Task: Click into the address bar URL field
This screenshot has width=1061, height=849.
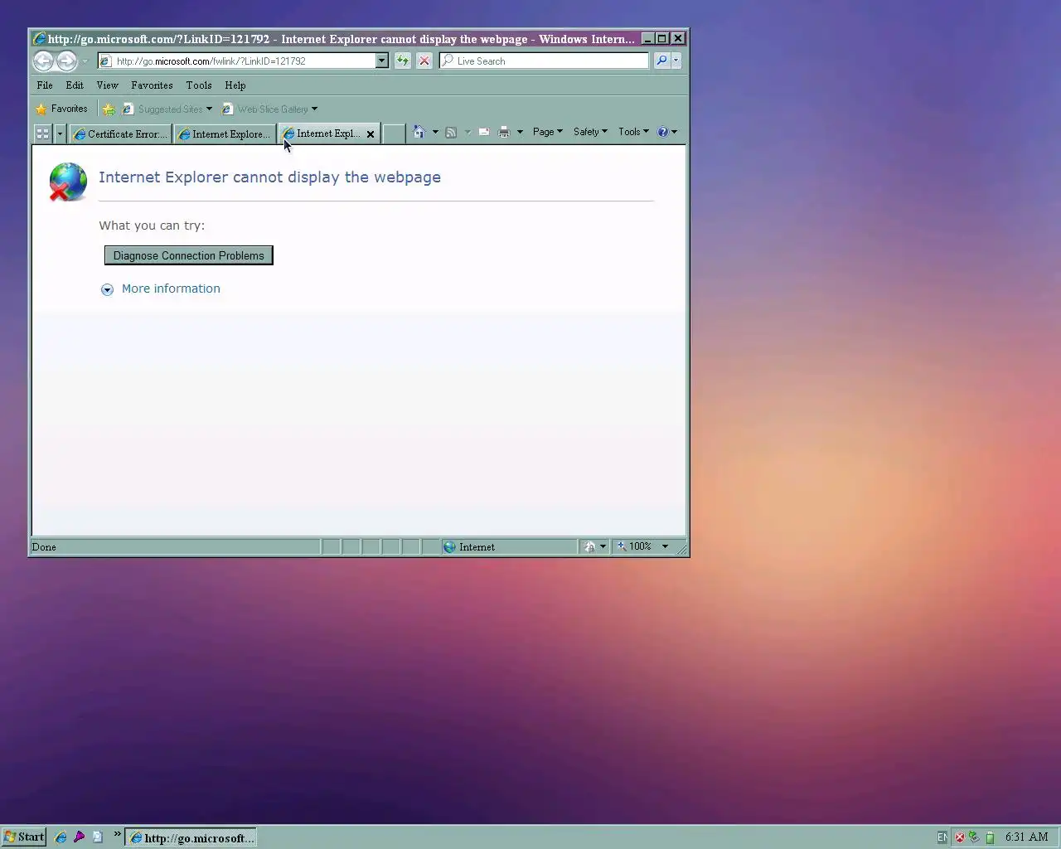Action: 245,61
